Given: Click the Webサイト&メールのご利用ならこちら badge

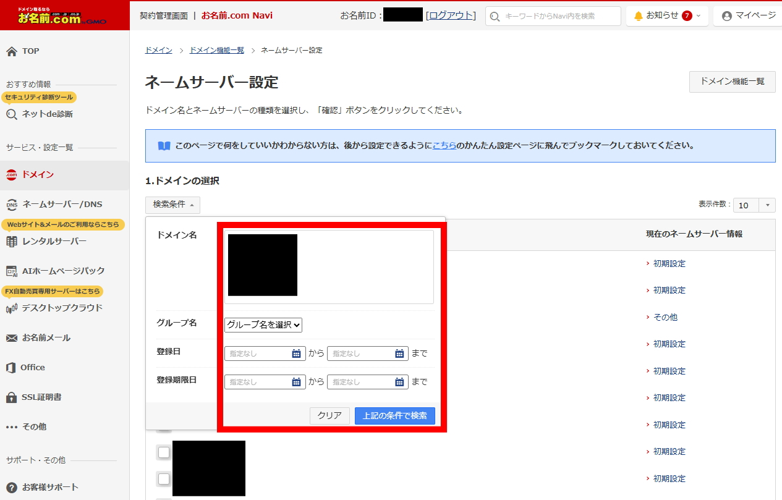Looking at the screenshot, I should point(63,224).
